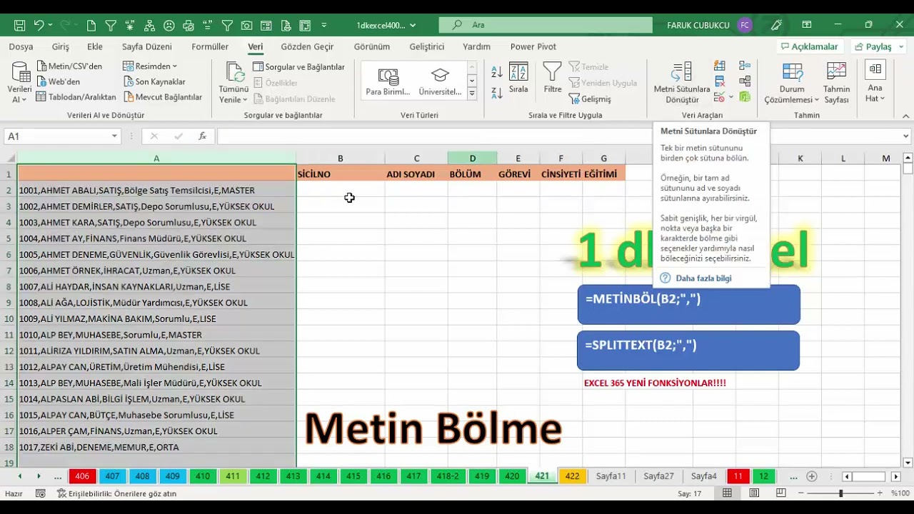Open the Name Box dropdown arrow
The width and height of the screenshot is (914, 514).
pos(114,136)
